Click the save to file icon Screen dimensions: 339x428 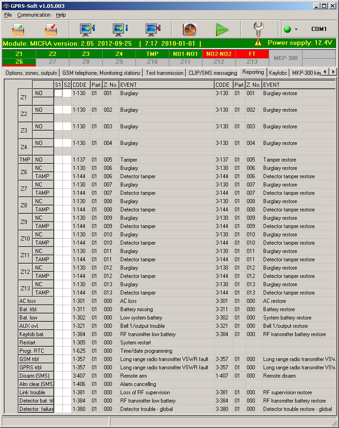(51, 30)
